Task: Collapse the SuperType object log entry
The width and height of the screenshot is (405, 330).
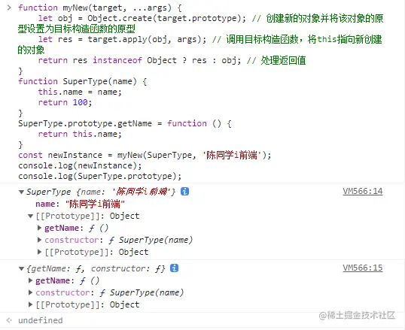Action: 21,192
